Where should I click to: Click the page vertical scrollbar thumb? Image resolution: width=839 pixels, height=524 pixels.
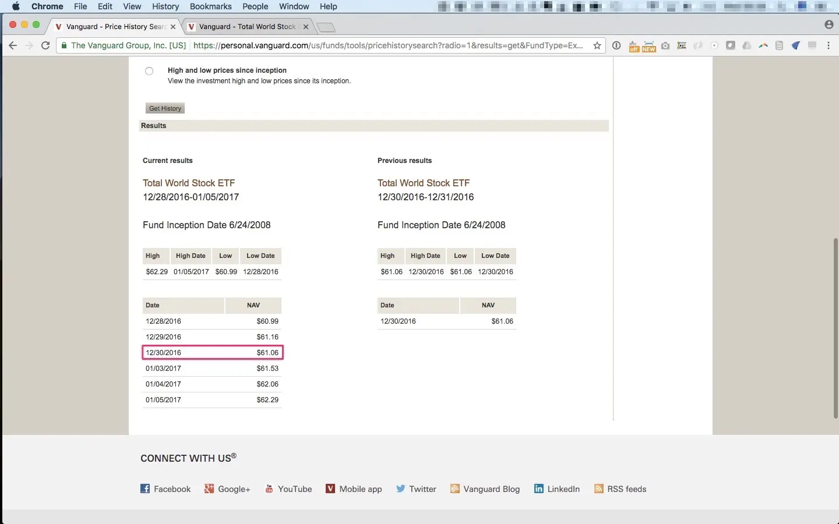click(836, 328)
